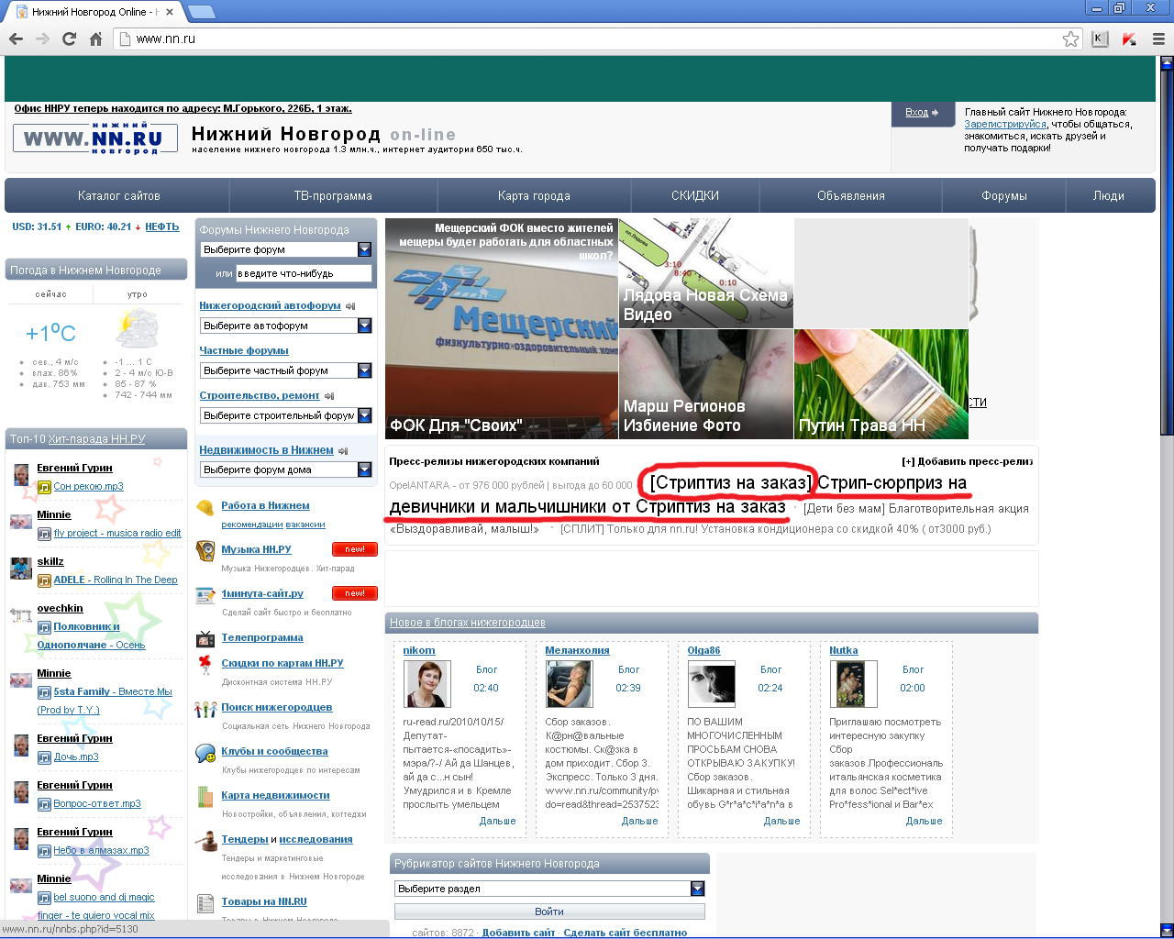
Task: Play icon beside Вопрос-ответ.mp3
Action: click(x=44, y=804)
